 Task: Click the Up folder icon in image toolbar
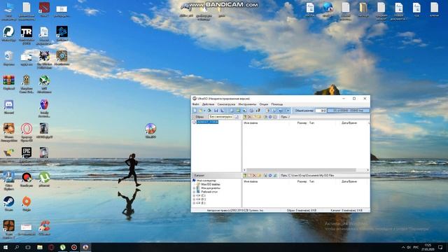245,117
